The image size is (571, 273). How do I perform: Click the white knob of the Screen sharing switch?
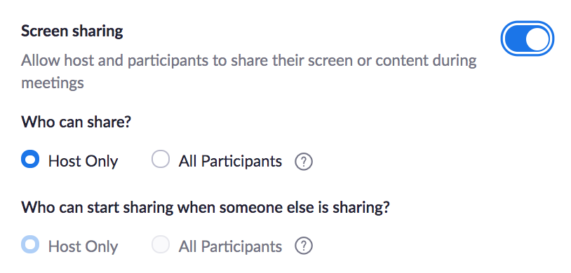(x=537, y=39)
